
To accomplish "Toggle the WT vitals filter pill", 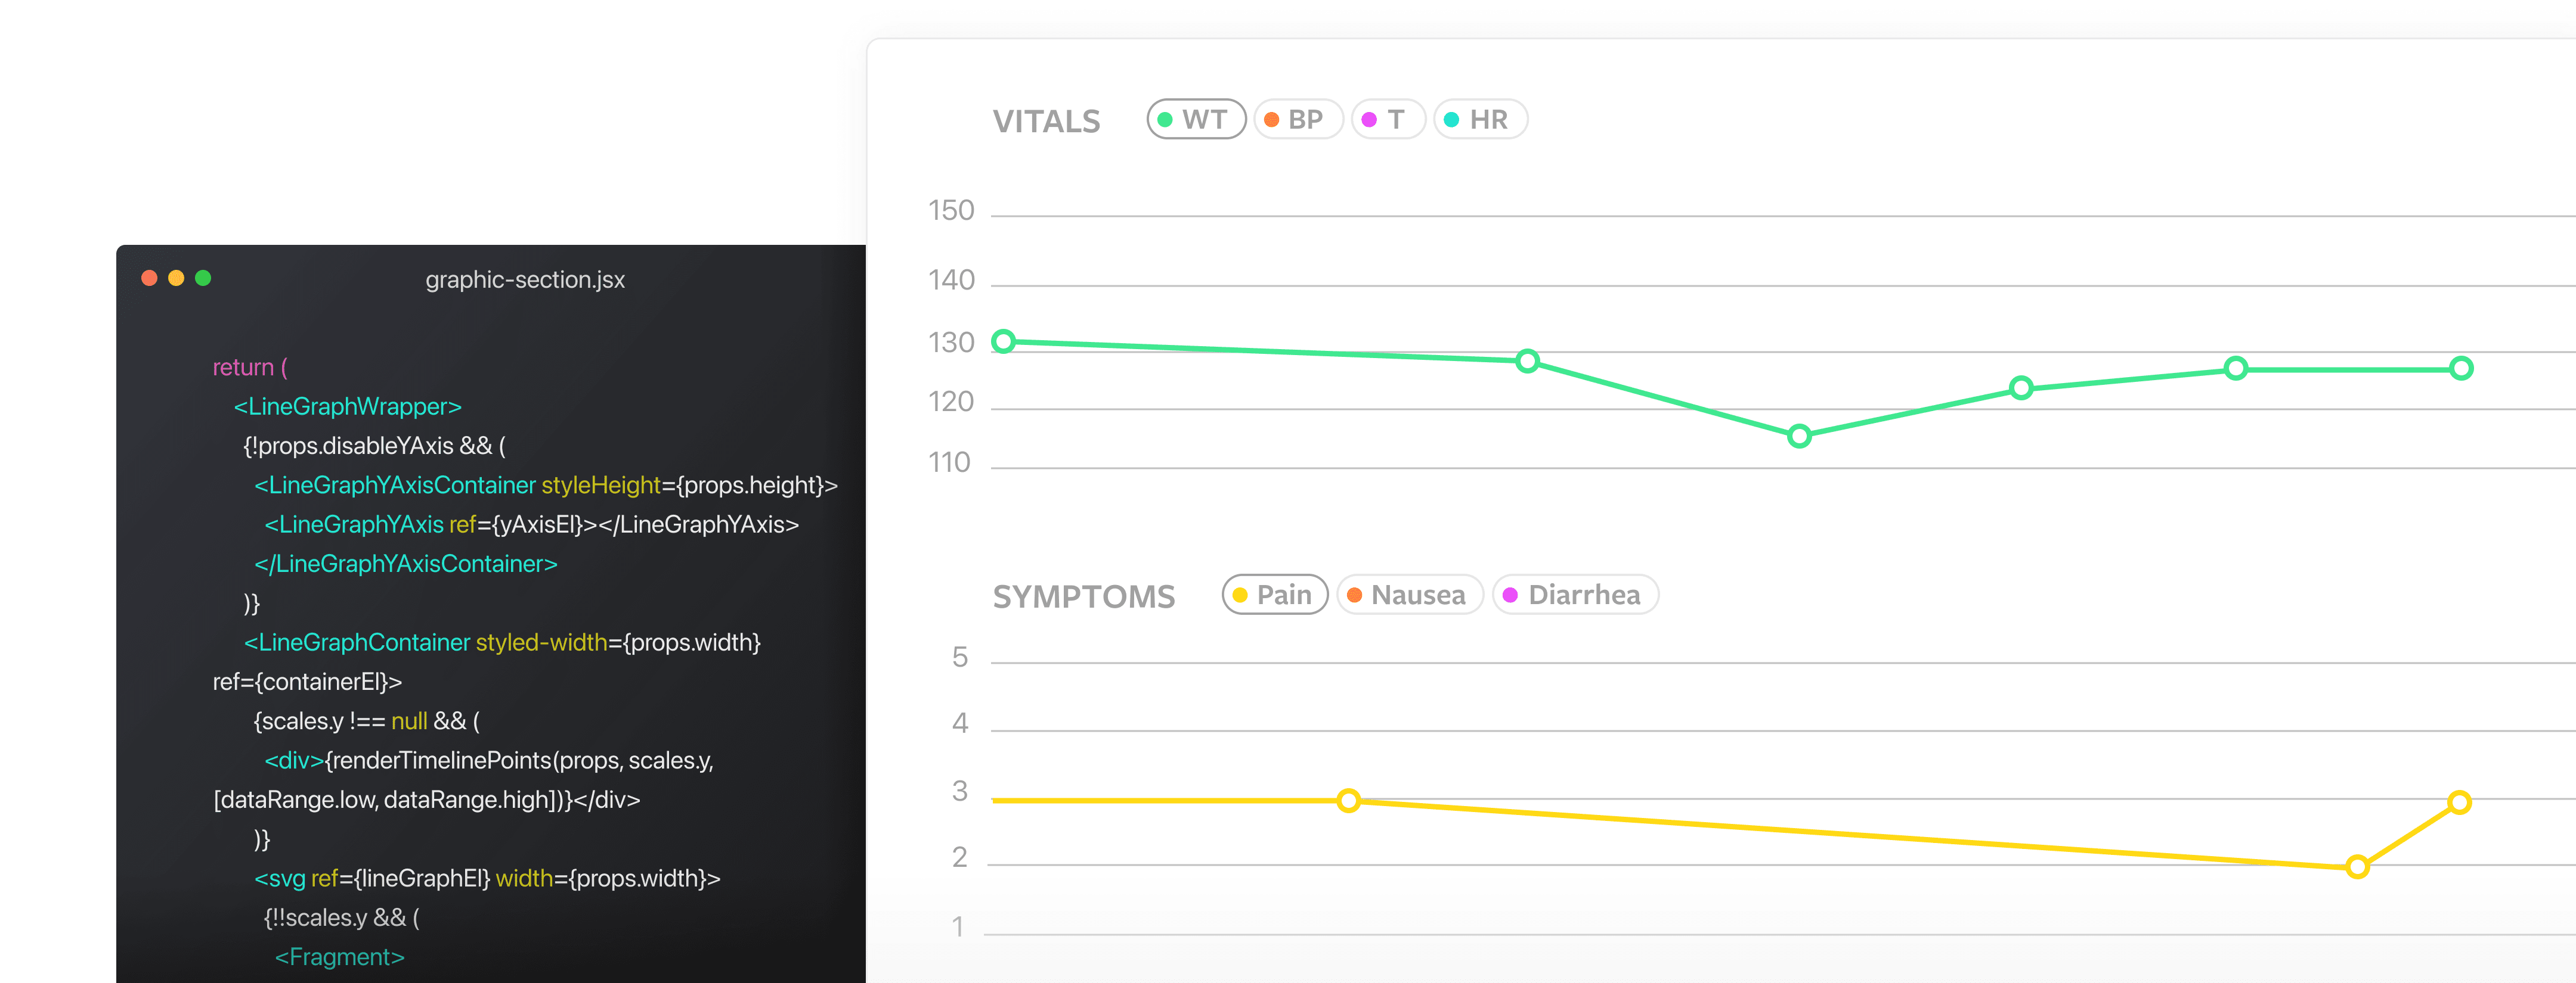I will click(x=1195, y=120).
